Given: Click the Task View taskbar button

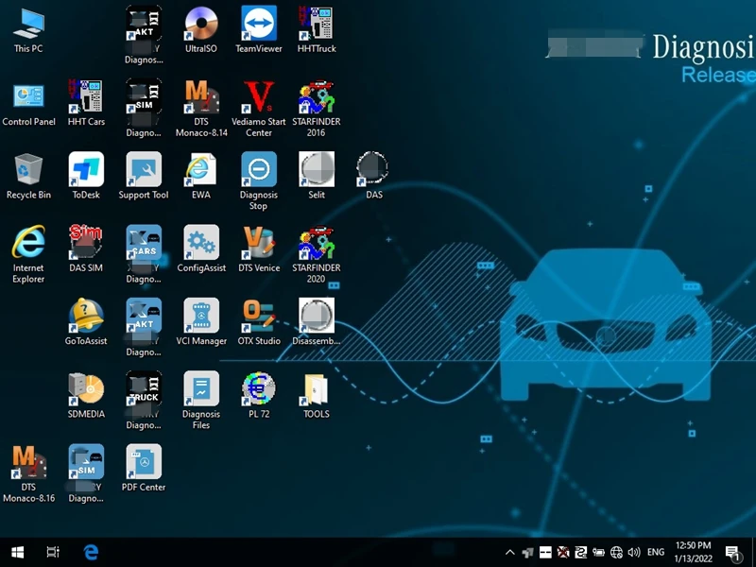Looking at the screenshot, I should click(53, 552).
